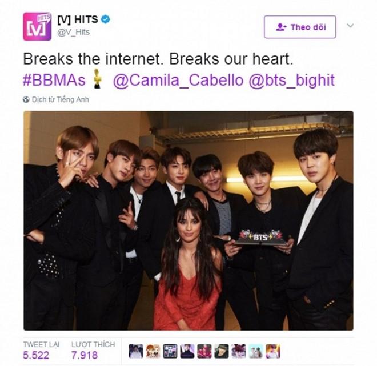Open second liker avatar in row
Viewport: 377px width, 366px height.
click(153, 351)
